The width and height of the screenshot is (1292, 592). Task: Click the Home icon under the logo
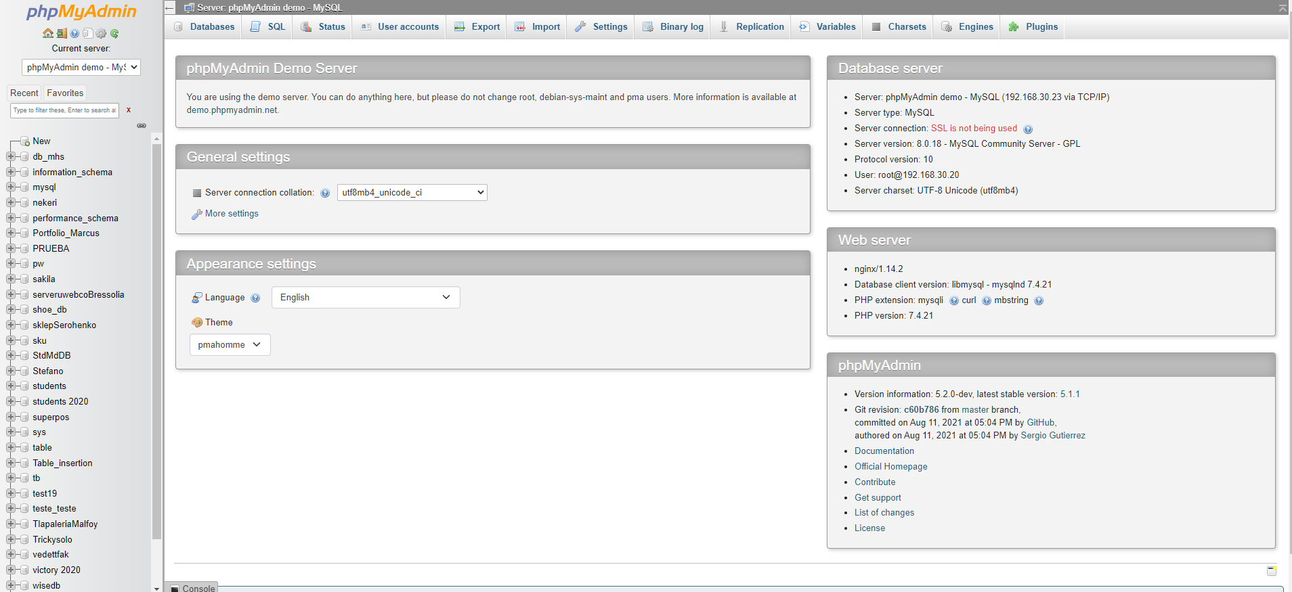pyautogui.click(x=47, y=33)
